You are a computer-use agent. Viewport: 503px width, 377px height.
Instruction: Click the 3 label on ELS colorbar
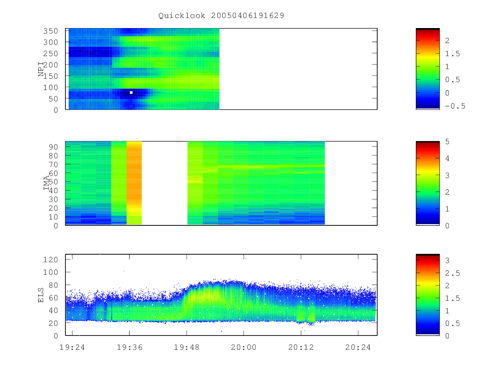point(447,260)
